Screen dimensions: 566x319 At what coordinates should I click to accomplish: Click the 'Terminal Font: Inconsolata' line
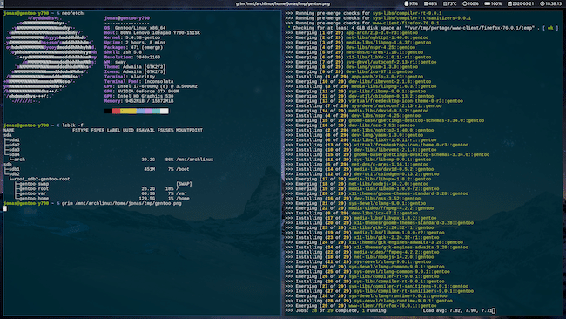(139, 81)
